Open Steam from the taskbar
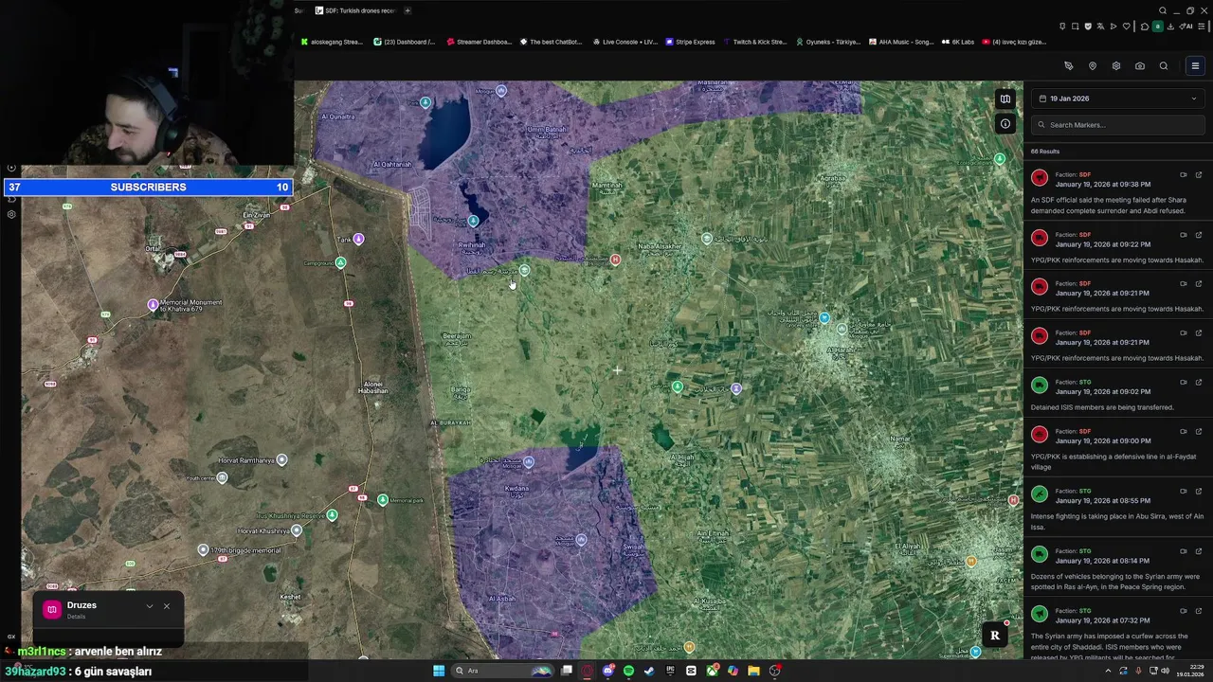The image size is (1213, 682). [649, 671]
